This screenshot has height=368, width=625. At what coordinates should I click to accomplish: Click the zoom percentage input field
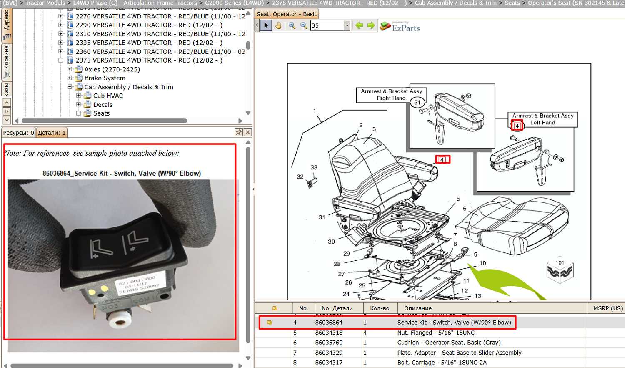click(327, 25)
